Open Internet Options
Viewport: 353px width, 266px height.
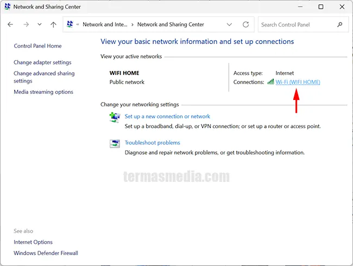33,242
